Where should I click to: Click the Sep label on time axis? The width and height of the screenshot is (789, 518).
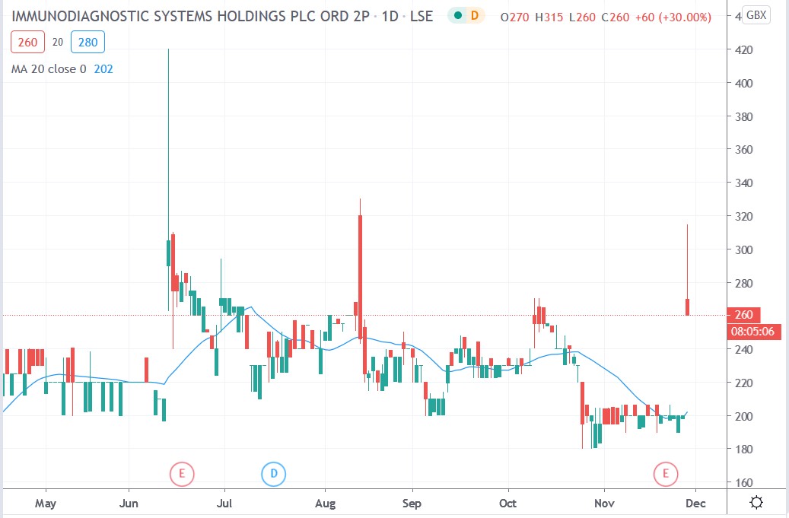[412, 504]
